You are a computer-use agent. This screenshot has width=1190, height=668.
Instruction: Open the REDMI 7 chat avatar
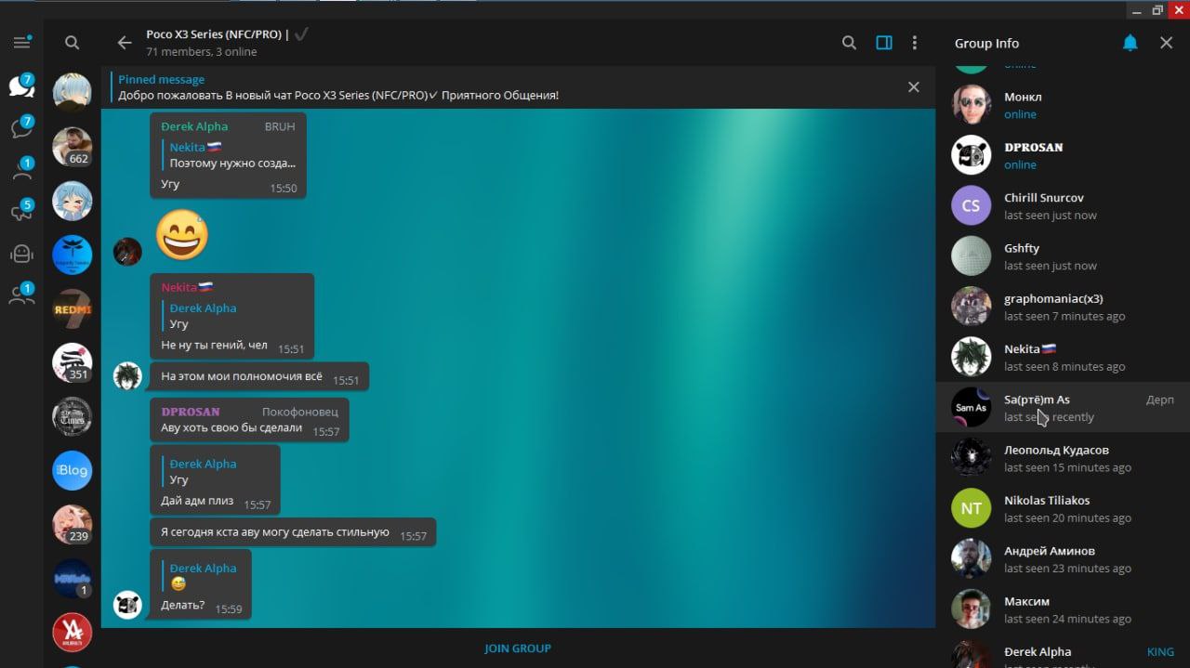(x=73, y=309)
